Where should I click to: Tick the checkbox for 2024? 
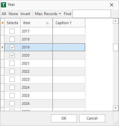tap(12, 87)
